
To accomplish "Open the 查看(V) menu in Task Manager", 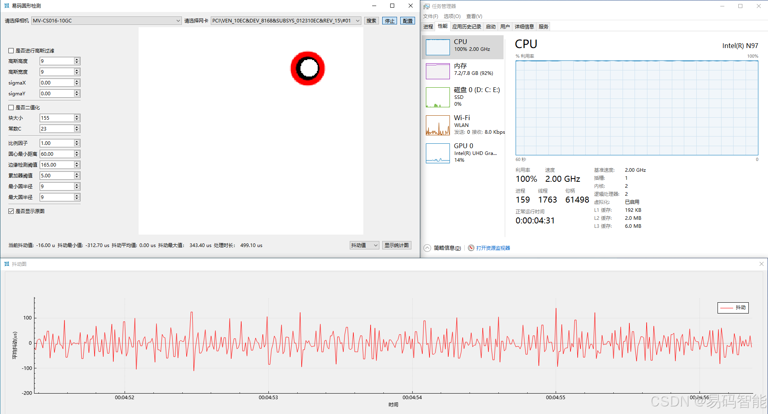I will click(474, 16).
